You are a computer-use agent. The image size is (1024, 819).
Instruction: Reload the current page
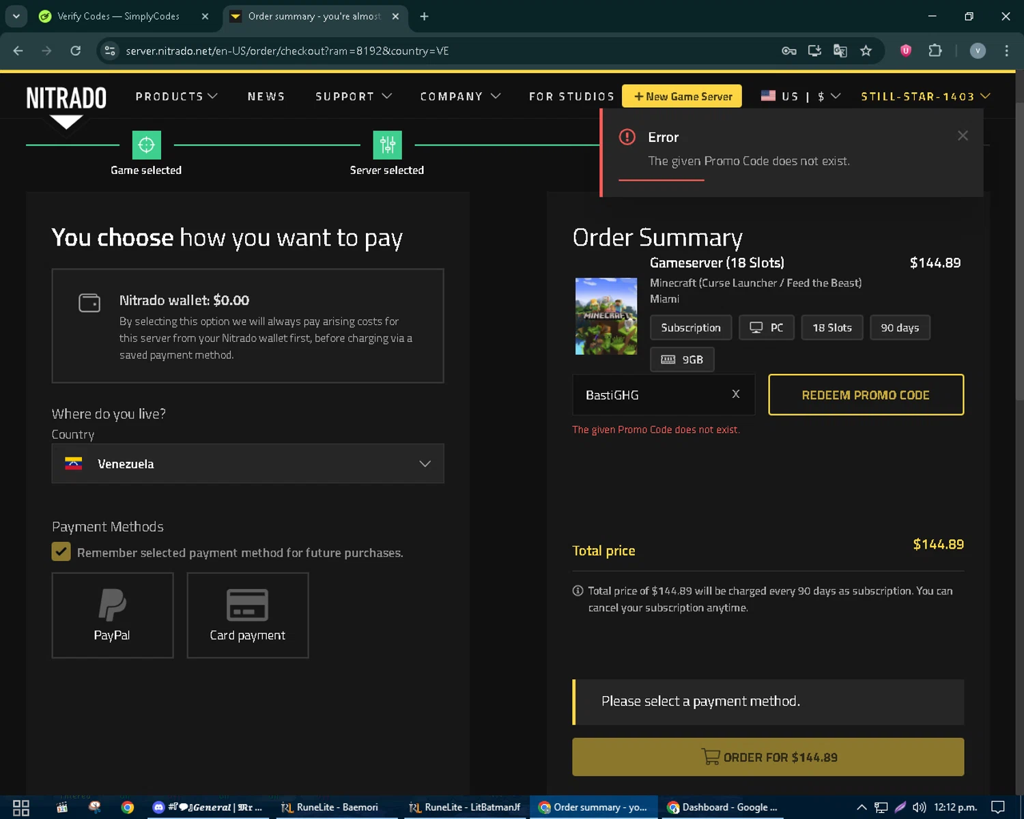pos(75,51)
